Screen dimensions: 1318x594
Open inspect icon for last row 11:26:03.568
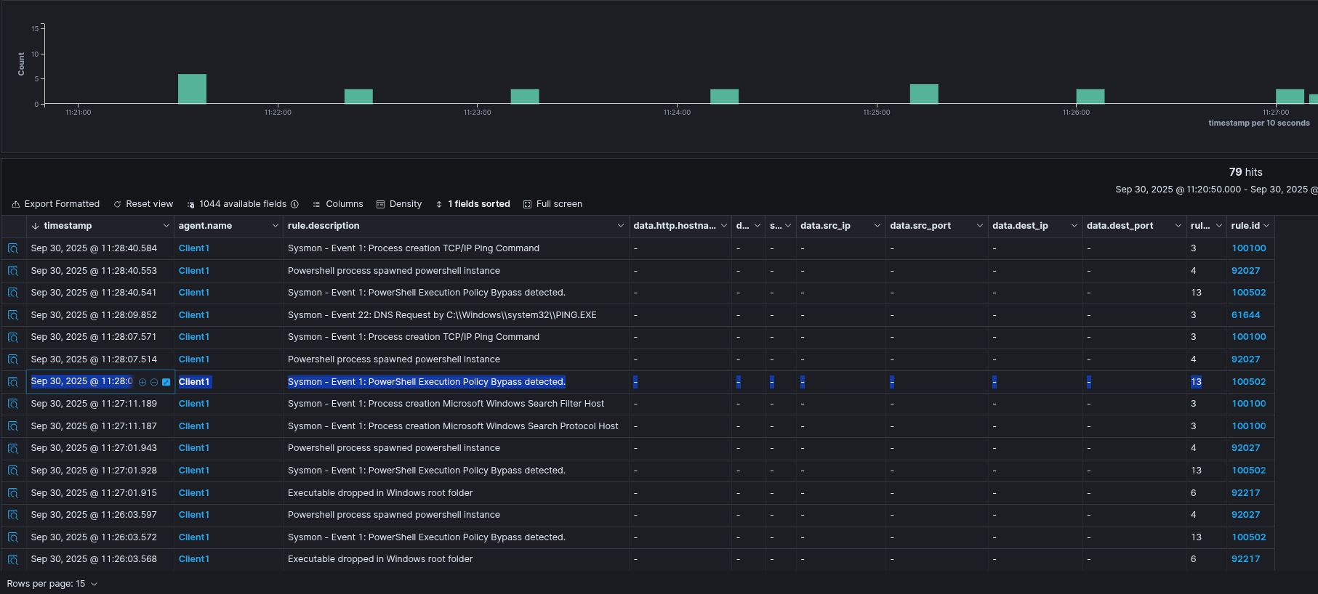coord(13,559)
